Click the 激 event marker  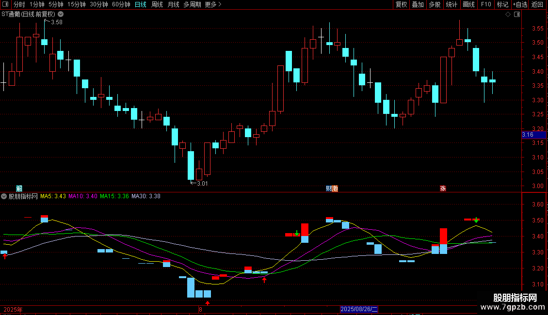pyautogui.click(x=335, y=189)
